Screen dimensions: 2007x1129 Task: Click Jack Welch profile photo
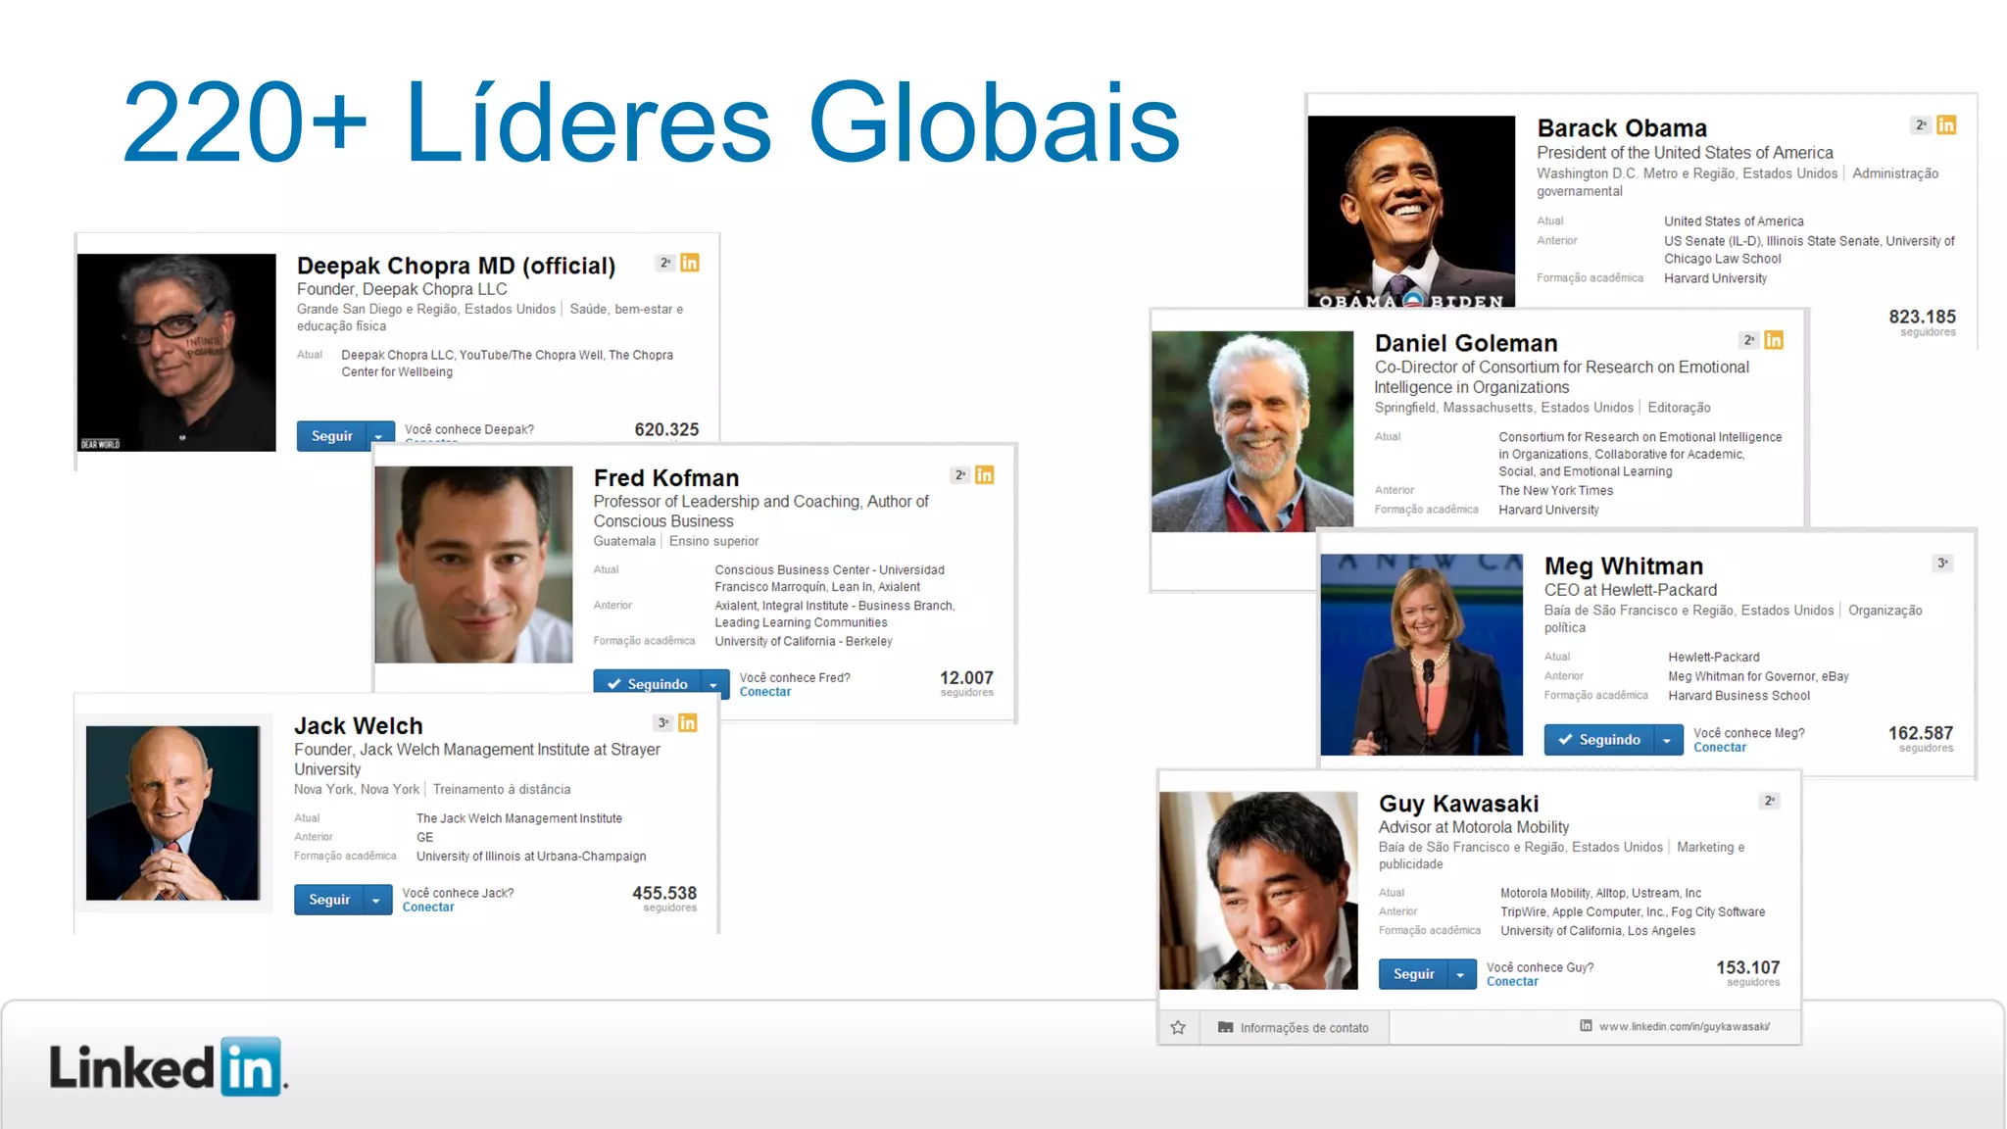tap(172, 813)
